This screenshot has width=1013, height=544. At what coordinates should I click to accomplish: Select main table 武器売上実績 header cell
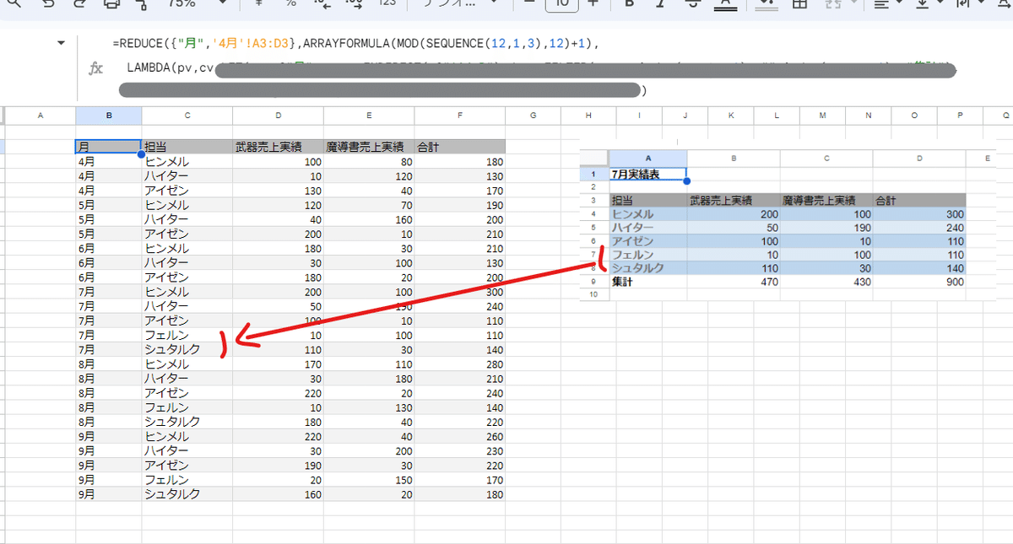click(278, 147)
